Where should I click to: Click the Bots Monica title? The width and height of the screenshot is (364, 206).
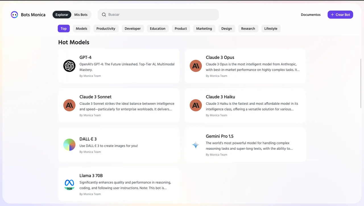click(x=33, y=15)
